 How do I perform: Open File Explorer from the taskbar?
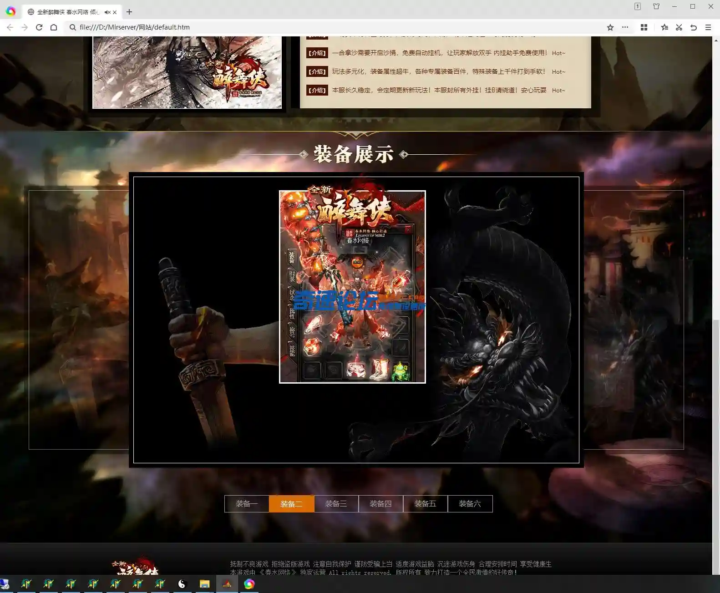[204, 584]
